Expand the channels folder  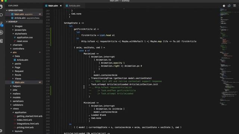(x=18, y=45)
